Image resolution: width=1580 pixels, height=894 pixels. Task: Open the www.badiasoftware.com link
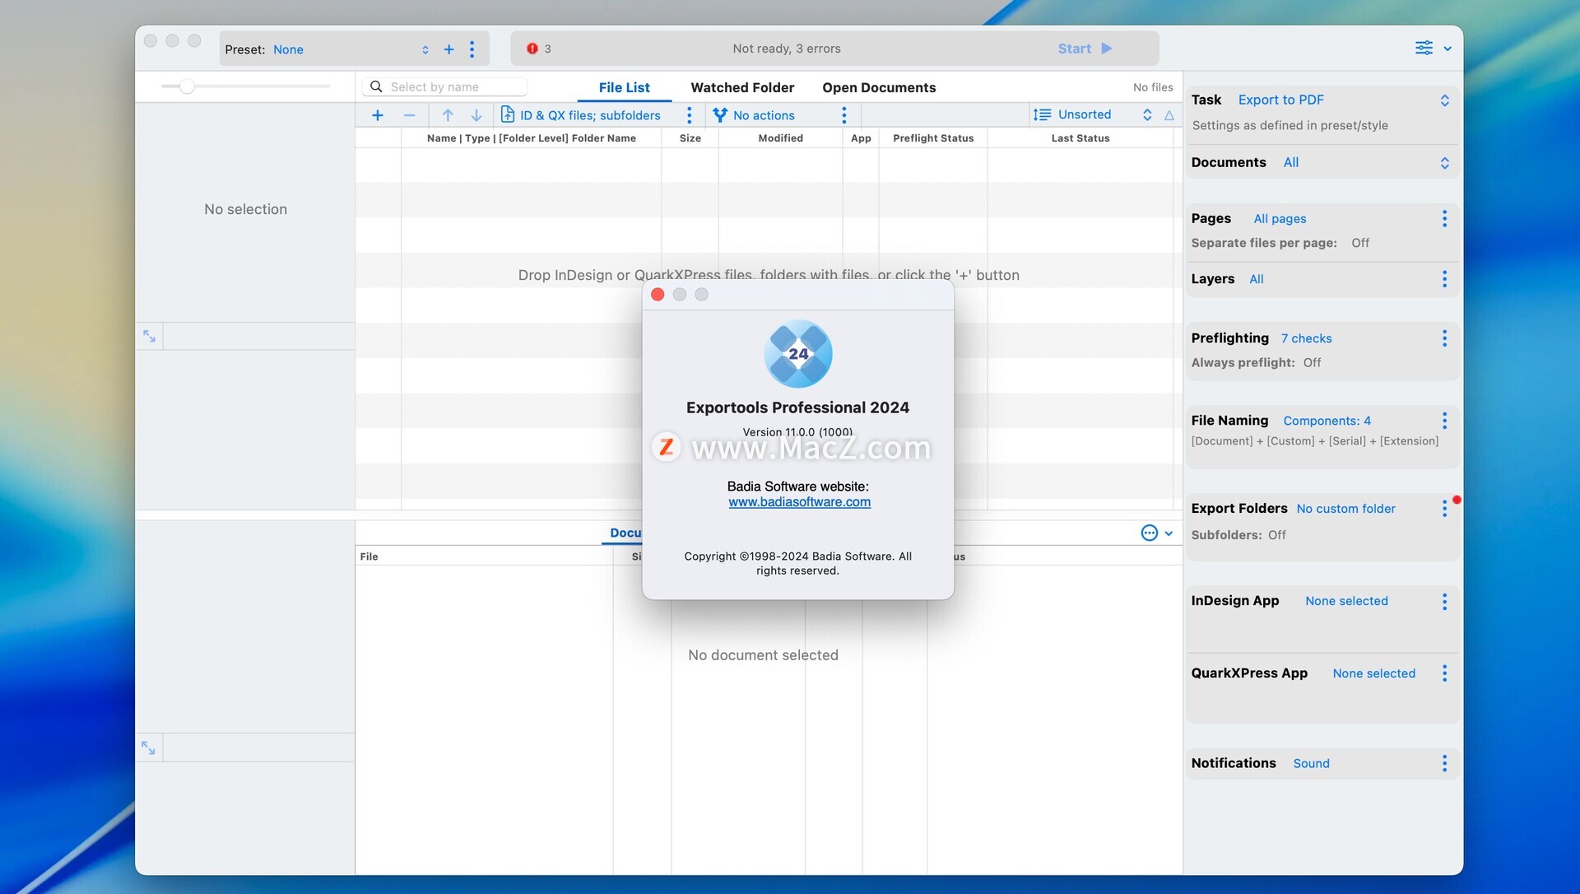[799, 502]
